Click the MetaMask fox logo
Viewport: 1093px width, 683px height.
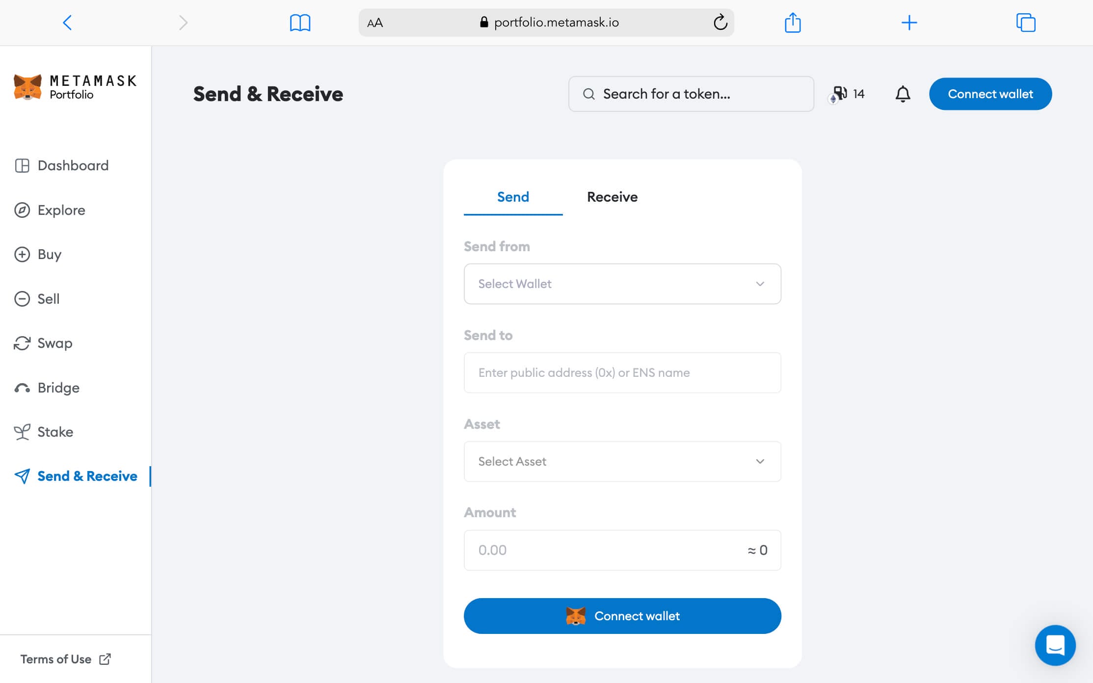click(27, 87)
